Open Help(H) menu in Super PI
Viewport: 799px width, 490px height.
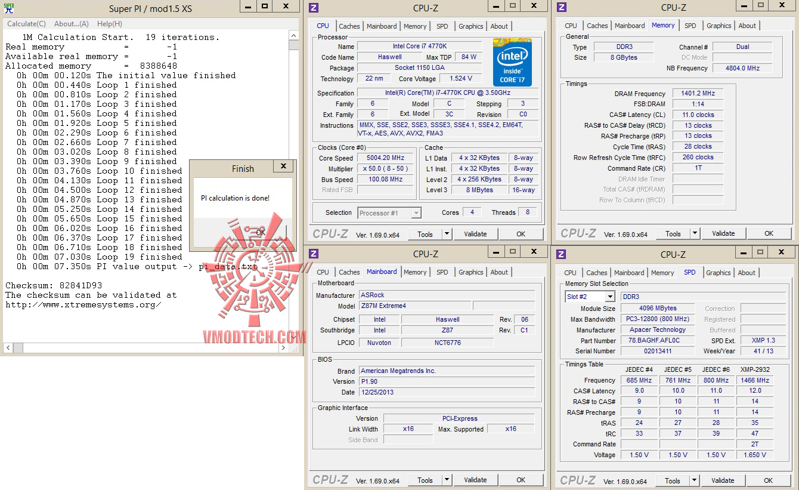point(110,24)
